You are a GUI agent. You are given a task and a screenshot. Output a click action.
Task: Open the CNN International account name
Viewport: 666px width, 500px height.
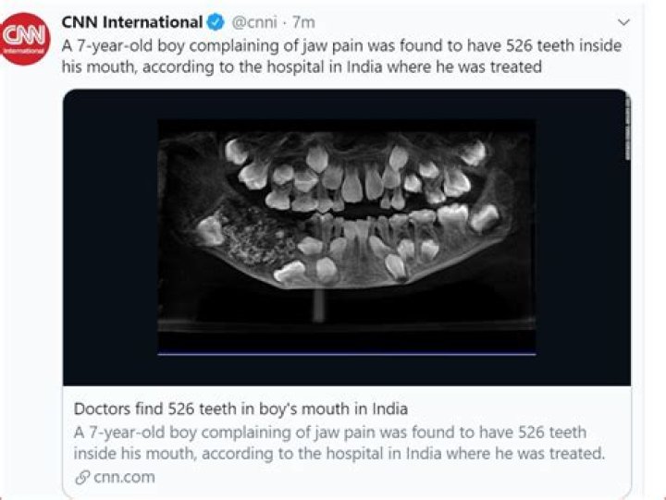point(131,21)
